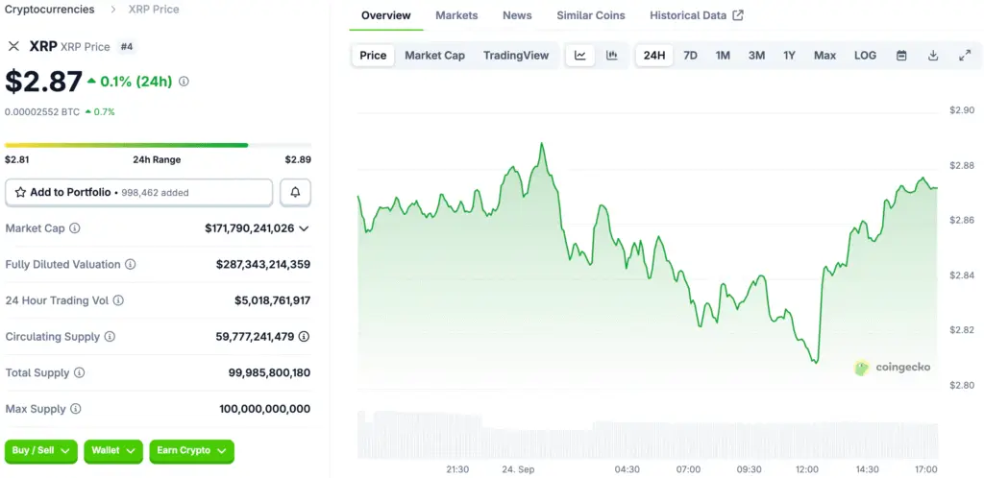This screenshot has height=478, width=984.
Task: Click the $287,343,214,359 valuation value
Action: [x=263, y=264]
